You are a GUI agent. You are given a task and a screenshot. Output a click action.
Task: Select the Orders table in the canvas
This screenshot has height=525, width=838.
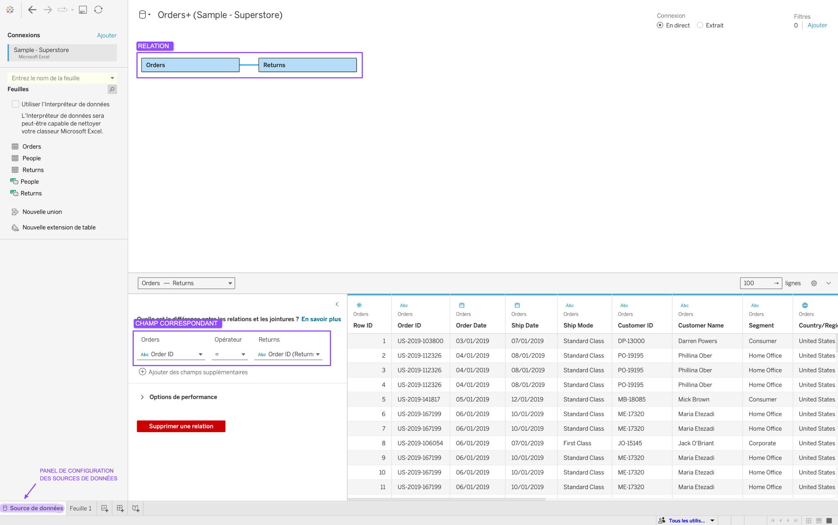190,65
